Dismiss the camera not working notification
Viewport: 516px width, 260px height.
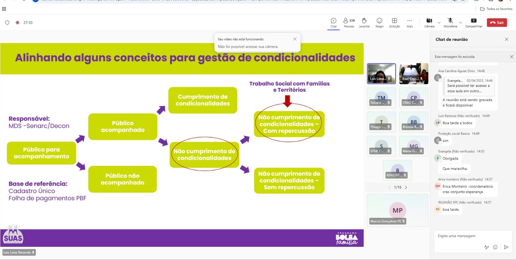click(295, 39)
